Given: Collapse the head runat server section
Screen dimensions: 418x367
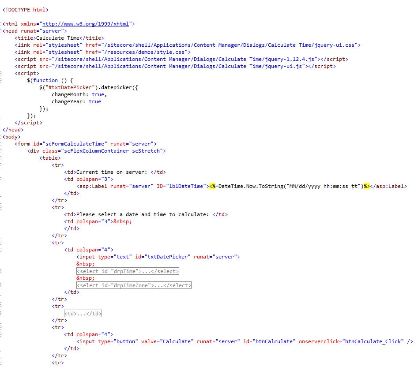Looking at the screenshot, I should (0, 31).
